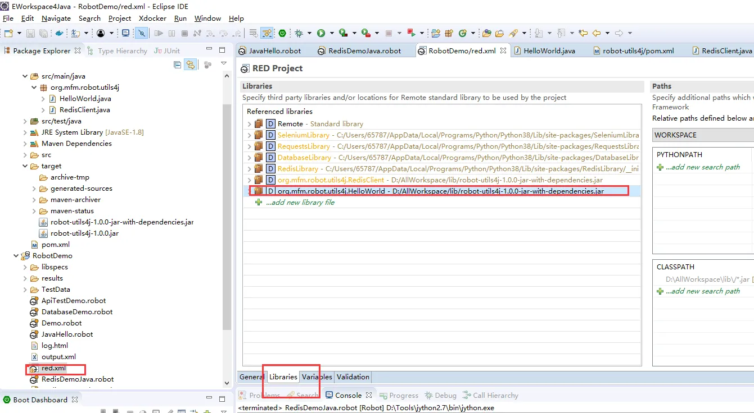Viewport: 754px width, 413px height.
Task: Open the Run dropdown arrow
Action: [331, 33]
